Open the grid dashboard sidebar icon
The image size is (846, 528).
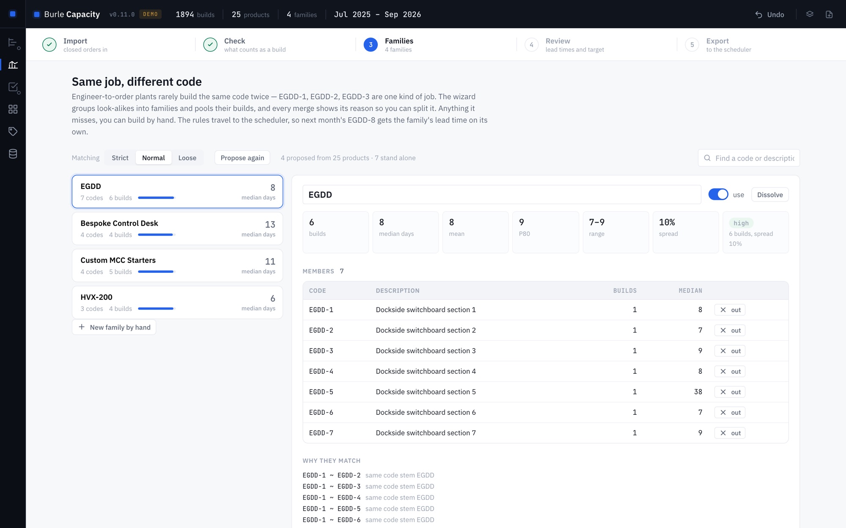tap(13, 109)
